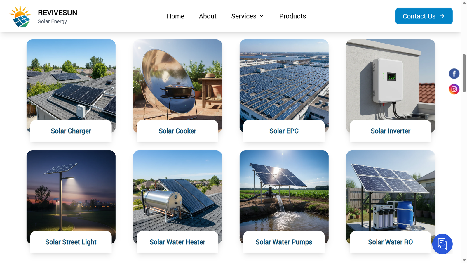Image resolution: width=467 pixels, height=263 pixels.
Task: Click the scrollbar up arrow
Action: point(464,3)
